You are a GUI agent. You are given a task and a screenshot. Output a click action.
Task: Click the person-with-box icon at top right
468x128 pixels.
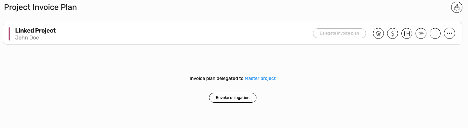pyautogui.click(x=456, y=7)
